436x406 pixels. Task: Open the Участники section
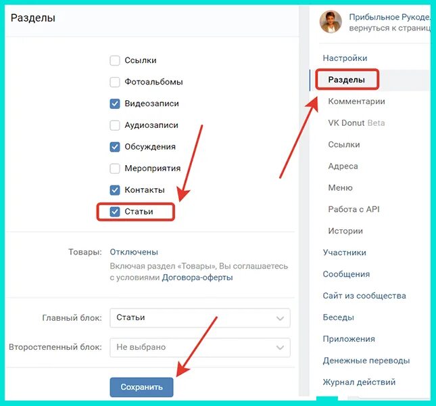coord(345,252)
